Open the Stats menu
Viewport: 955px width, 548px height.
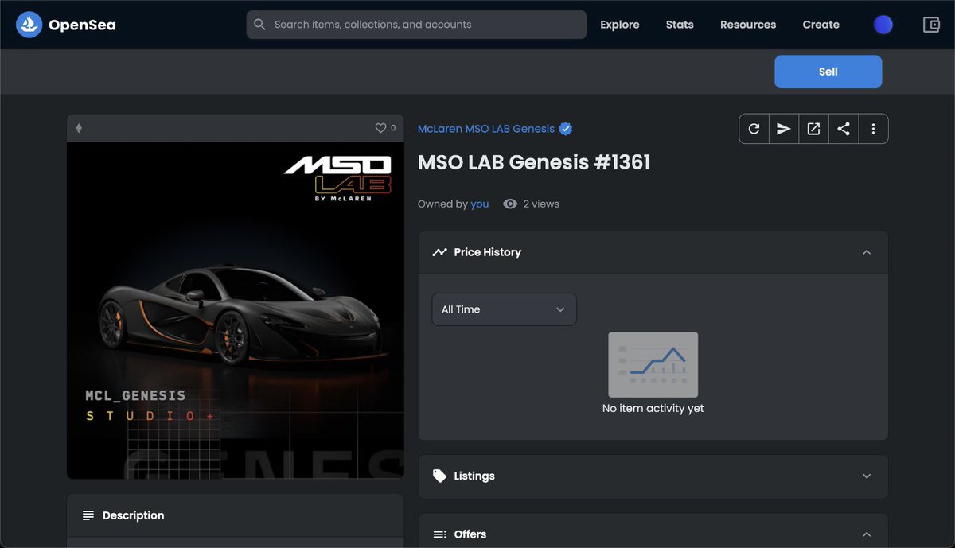[680, 25]
